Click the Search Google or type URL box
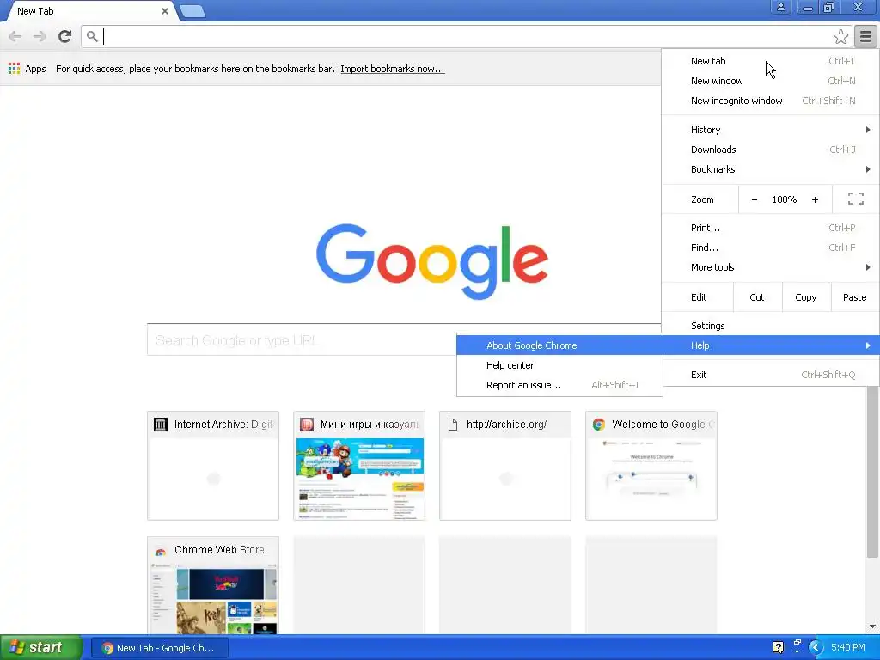This screenshot has height=660, width=880. coord(303,340)
